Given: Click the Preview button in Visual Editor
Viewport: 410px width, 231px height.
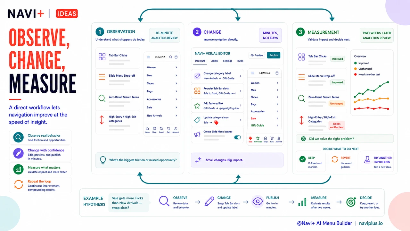Looking at the screenshot, I should pos(257,55).
